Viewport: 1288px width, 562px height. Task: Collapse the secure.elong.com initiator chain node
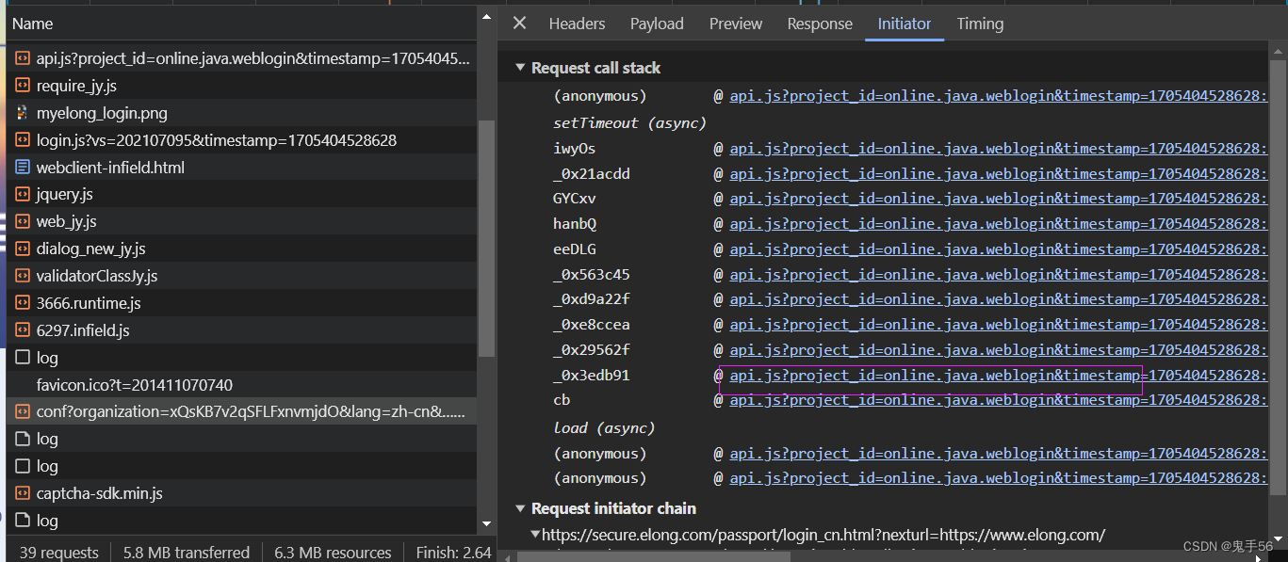[x=535, y=535]
